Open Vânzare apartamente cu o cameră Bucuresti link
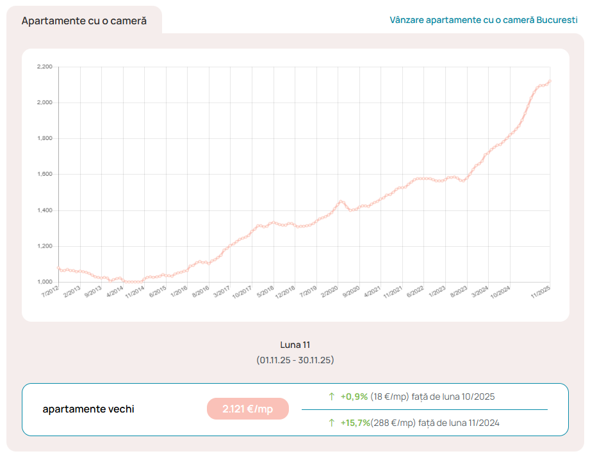This screenshot has width=597, height=456. click(x=483, y=20)
